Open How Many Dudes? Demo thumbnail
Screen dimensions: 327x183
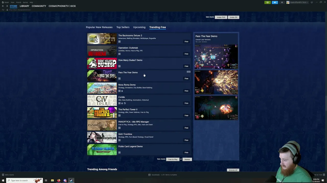[x=102, y=63]
